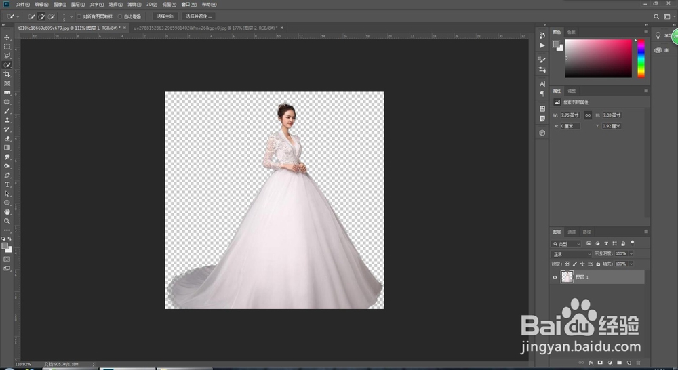Click the delete layer trash icon
The width and height of the screenshot is (678, 370).
tap(638, 363)
